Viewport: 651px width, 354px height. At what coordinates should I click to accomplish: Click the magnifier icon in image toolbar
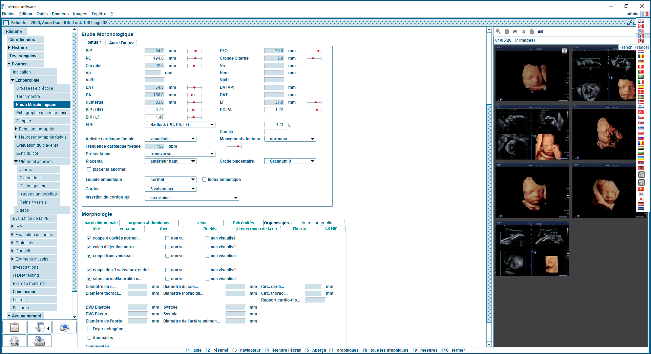pyautogui.click(x=498, y=32)
